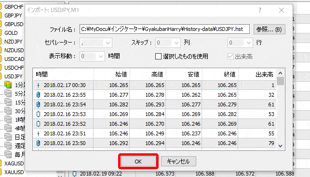Click the キャンセル button

[178, 162]
